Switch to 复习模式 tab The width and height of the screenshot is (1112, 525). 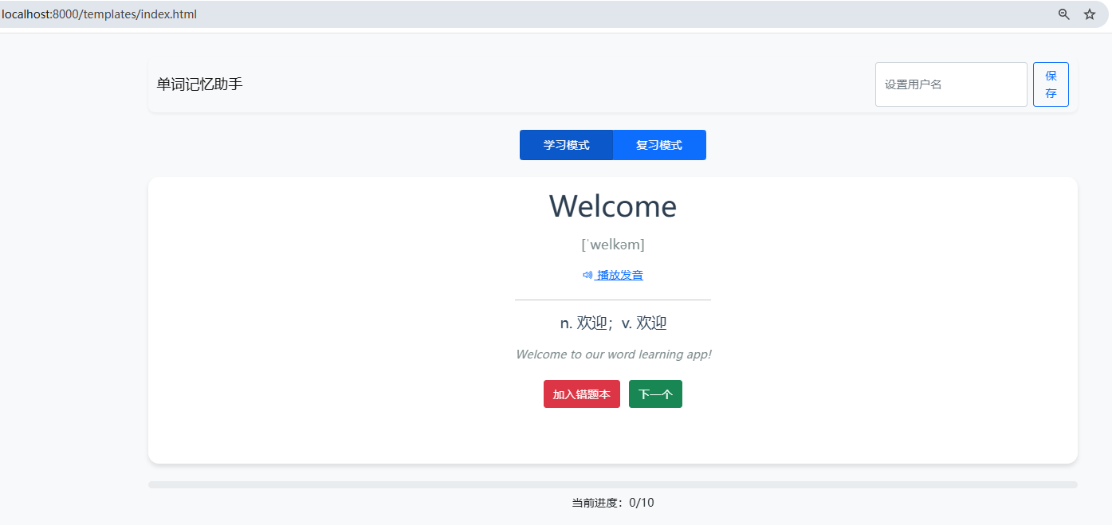click(659, 145)
